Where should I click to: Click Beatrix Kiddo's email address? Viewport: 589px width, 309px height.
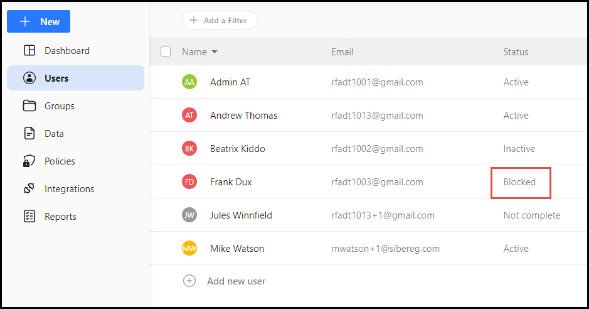(x=377, y=149)
